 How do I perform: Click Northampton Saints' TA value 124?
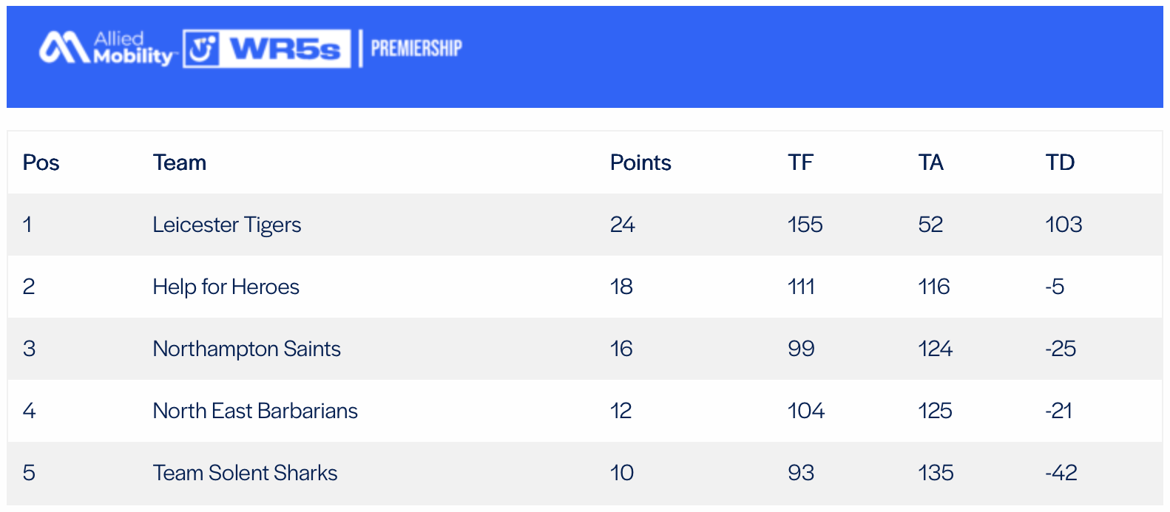[936, 349]
